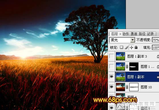This screenshot has height=110, width=159.
Task: Click the lock icon on 图层 1 … row
Action: click(158, 66)
